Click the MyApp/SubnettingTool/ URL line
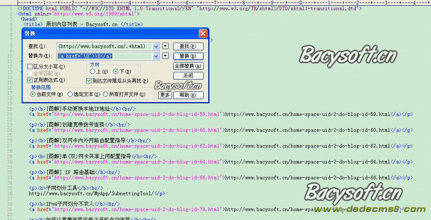 click(x=97, y=193)
